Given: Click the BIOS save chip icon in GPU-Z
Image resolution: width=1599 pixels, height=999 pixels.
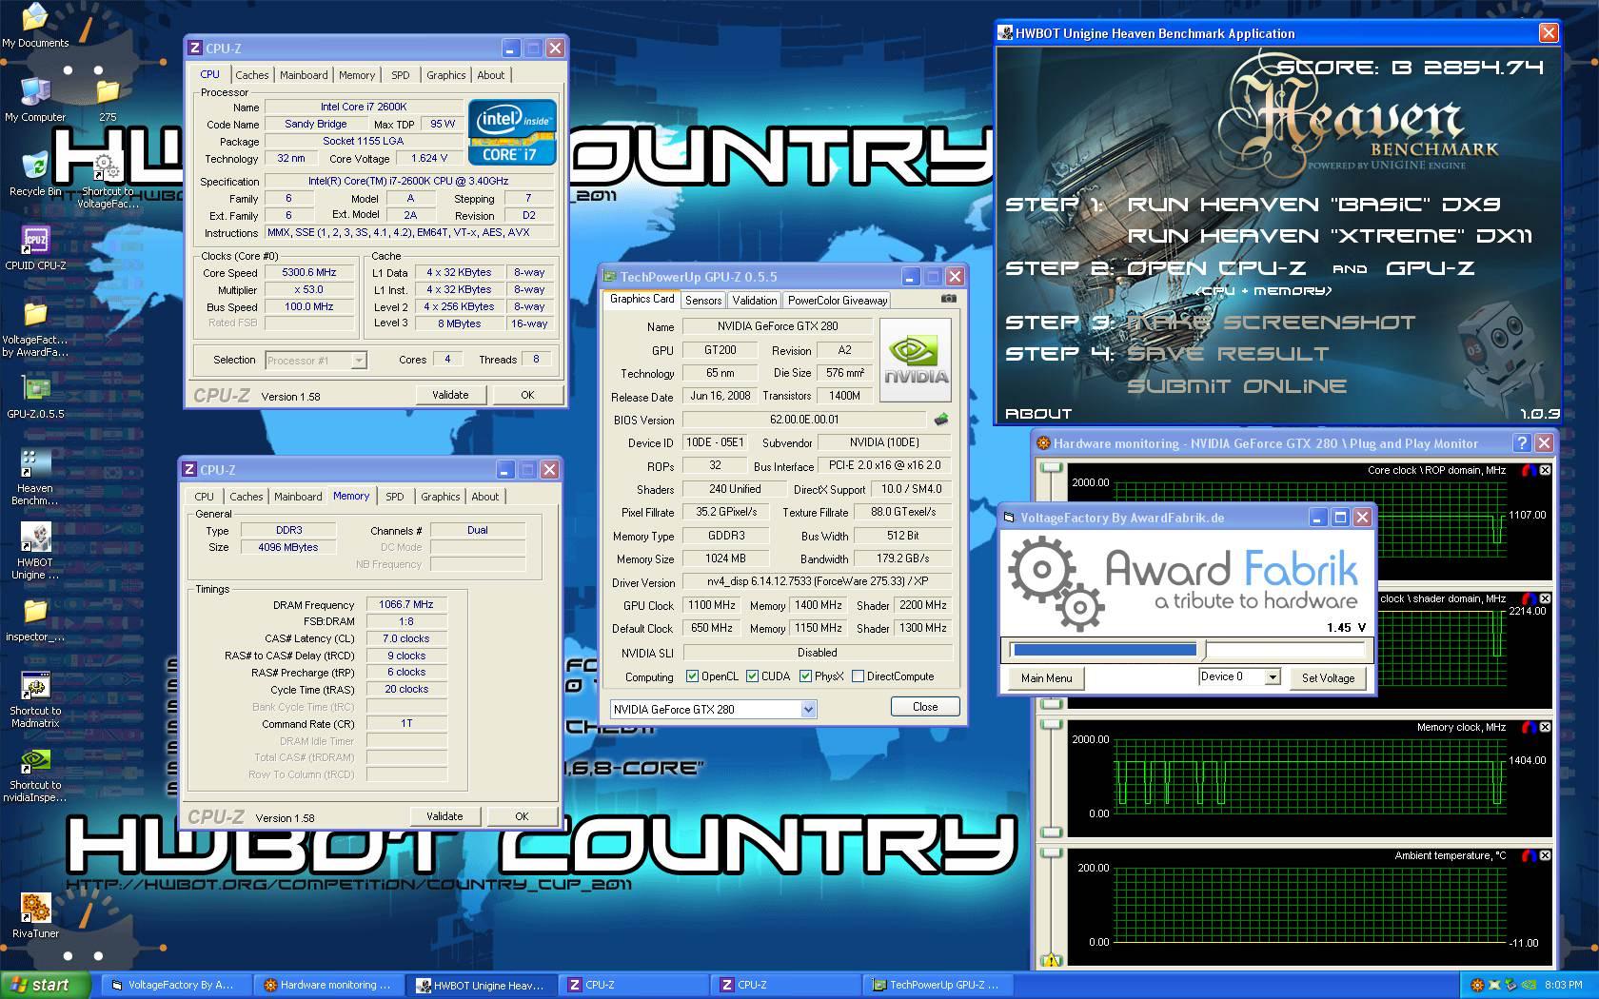Looking at the screenshot, I should point(940,419).
